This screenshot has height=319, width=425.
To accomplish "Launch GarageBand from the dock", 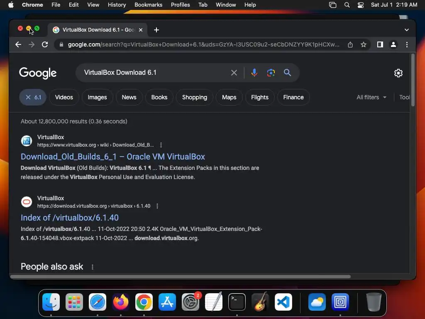I will [260, 302].
